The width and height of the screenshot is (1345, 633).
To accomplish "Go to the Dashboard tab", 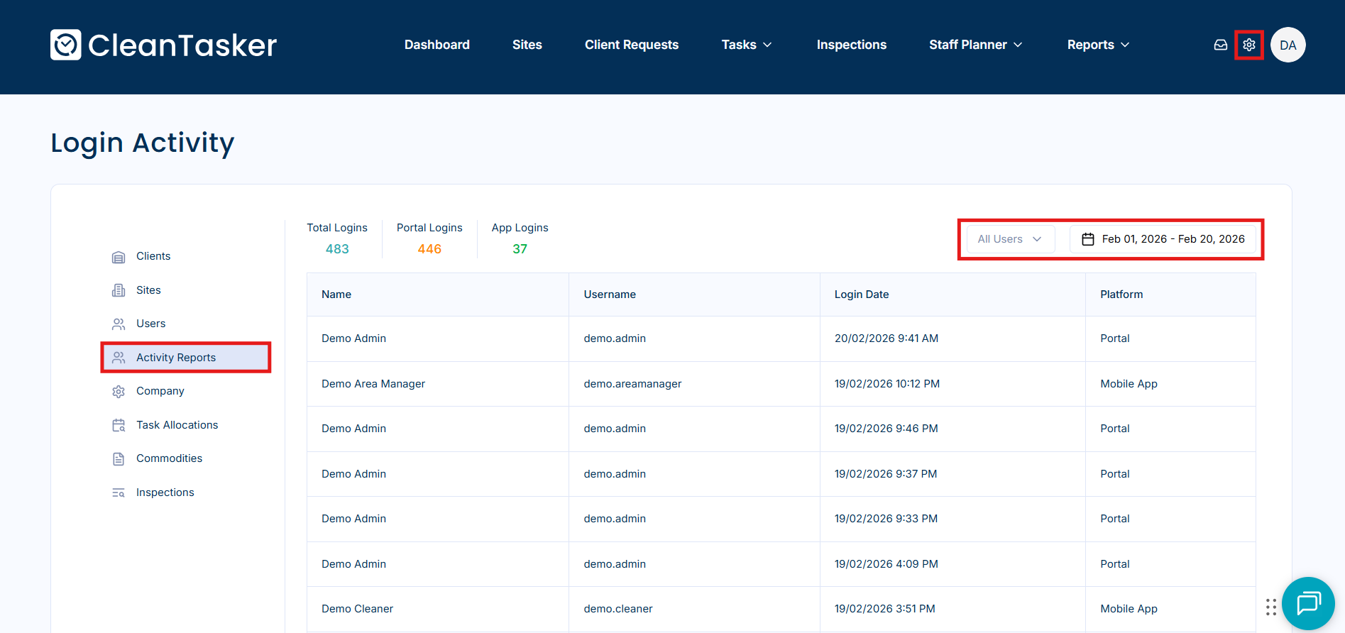I will click(x=437, y=45).
